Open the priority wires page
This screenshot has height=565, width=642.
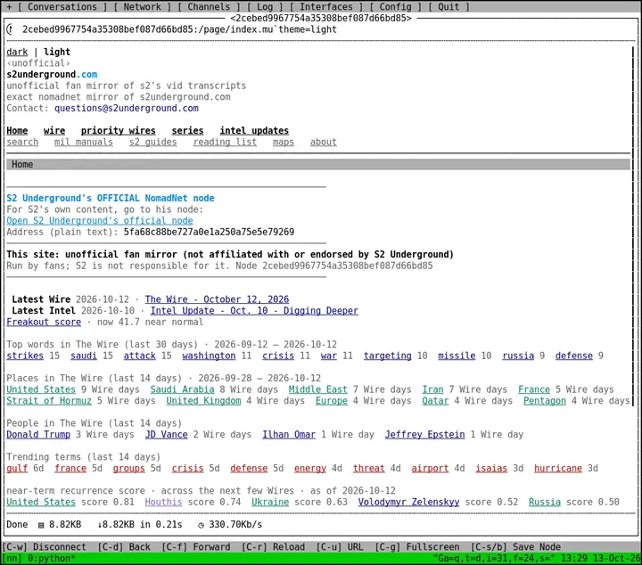tap(119, 131)
